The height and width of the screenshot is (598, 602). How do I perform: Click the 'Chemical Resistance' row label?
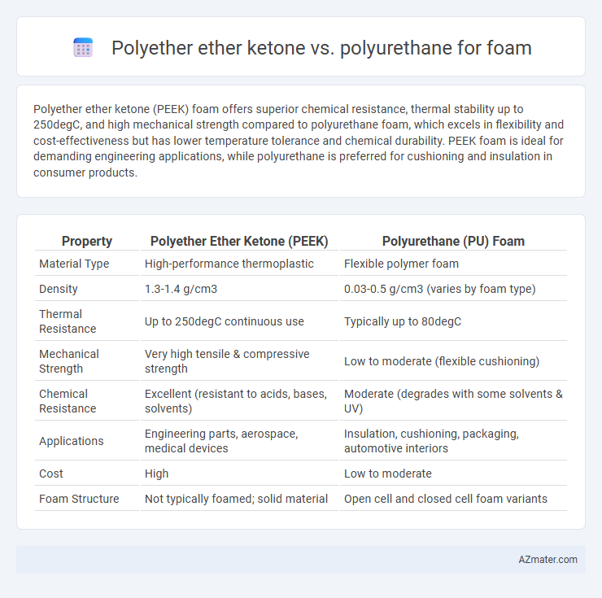68,401
